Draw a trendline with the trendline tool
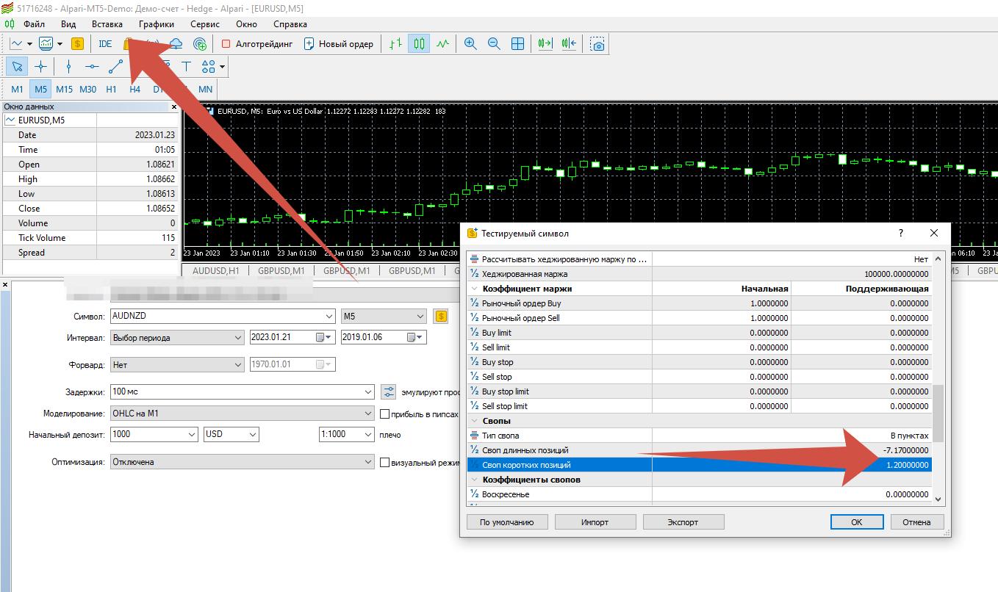 [x=115, y=67]
